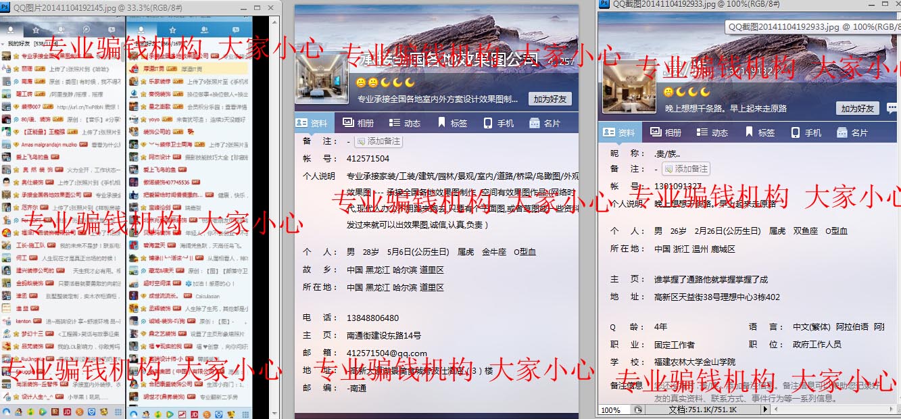The height and width of the screenshot is (419, 901).
Task: Open 名片 tab in middle profile
Action: click(545, 123)
